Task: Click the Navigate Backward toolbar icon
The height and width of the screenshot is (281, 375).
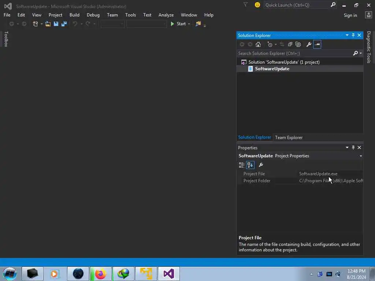Action: click(11, 24)
